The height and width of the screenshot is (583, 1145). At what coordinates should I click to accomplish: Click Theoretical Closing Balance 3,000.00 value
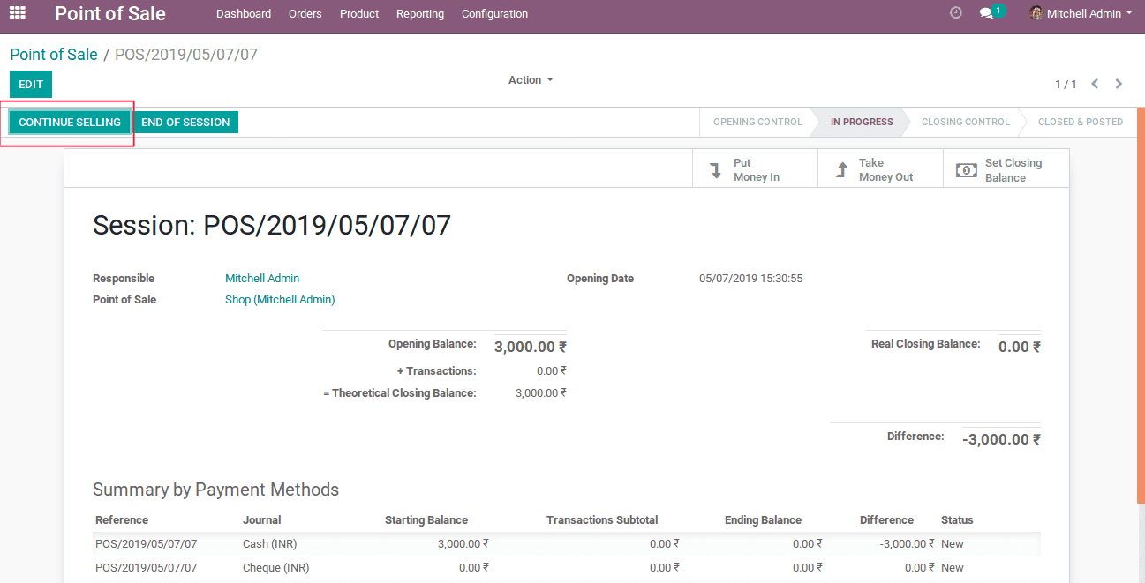(541, 393)
